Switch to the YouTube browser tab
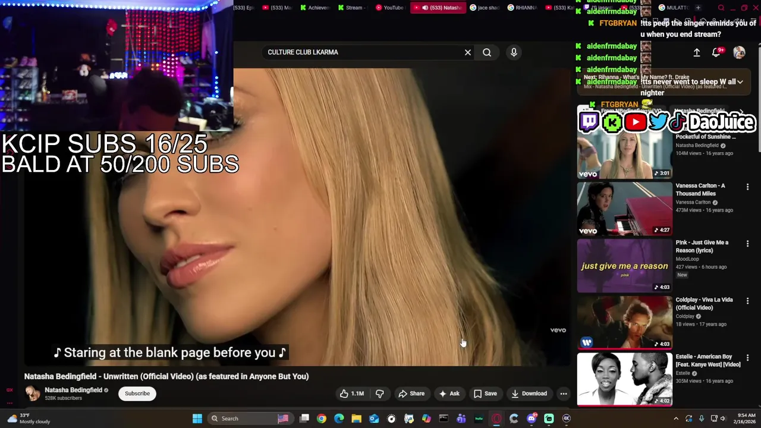This screenshot has height=428, width=761. click(390, 8)
